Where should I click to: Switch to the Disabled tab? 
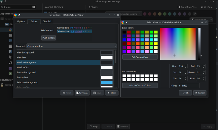pyautogui.click(x=47, y=21)
